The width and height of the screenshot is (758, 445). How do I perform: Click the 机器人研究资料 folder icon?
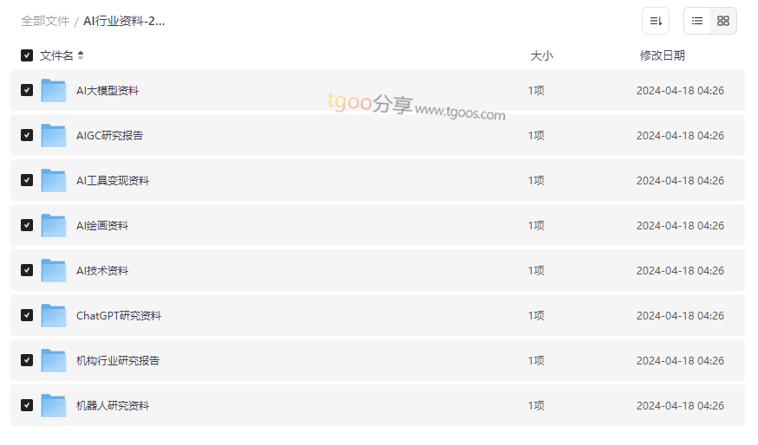tap(54, 406)
